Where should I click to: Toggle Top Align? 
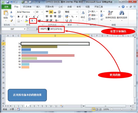click(47, 12)
